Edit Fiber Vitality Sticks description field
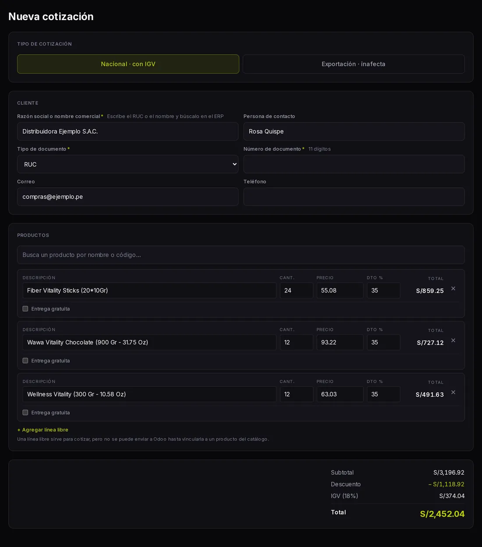The width and height of the screenshot is (482, 547). 149,291
